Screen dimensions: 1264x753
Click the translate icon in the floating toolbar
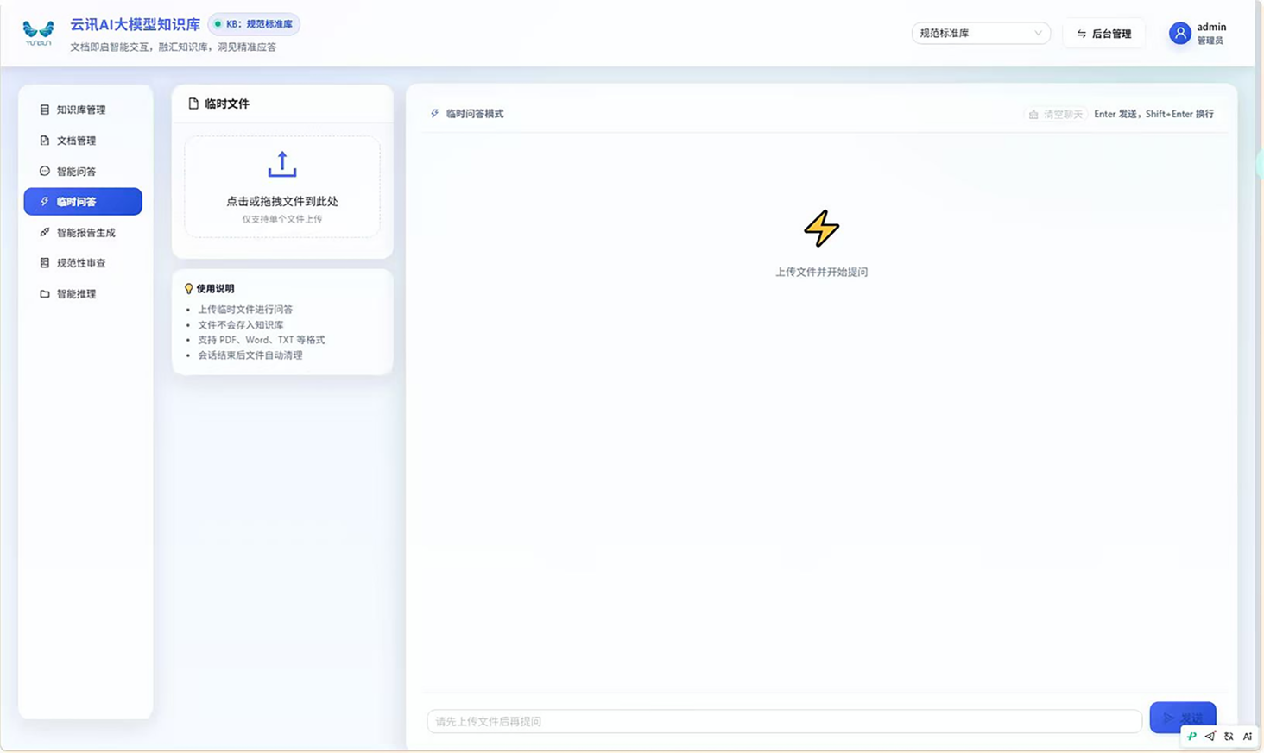pos(1229,737)
